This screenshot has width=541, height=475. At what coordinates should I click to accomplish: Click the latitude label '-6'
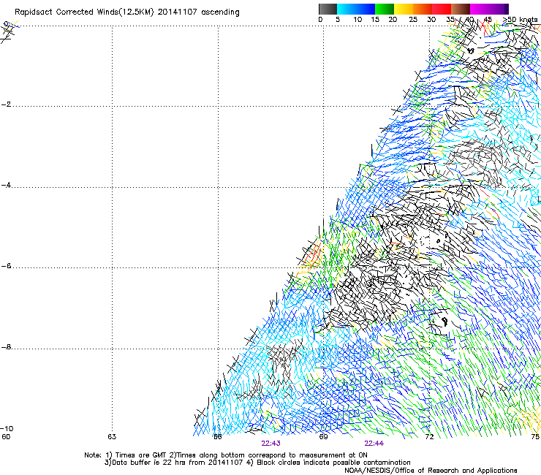(6, 266)
